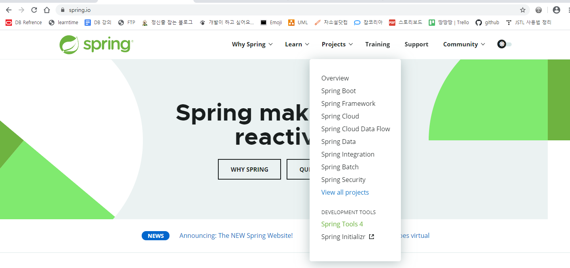Collapse the Projects dropdown menu
This screenshot has width=570, height=268.
[x=337, y=44]
